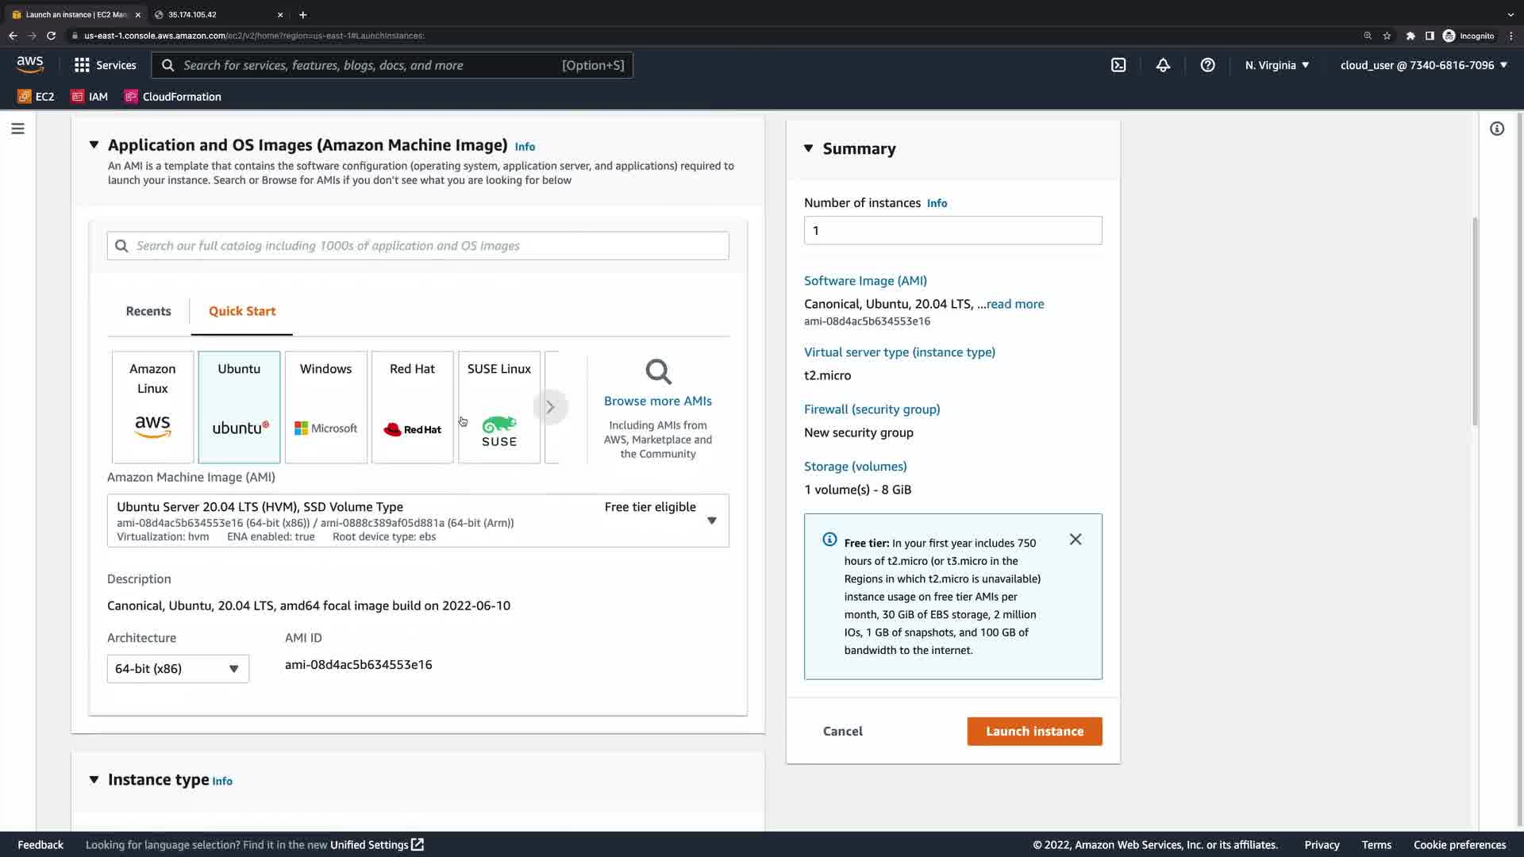Open the Architecture 64-bit (x86) dropdown

pyautogui.click(x=178, y=669)
